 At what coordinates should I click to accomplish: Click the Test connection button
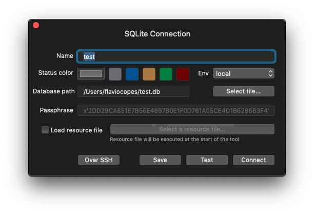[207, 160]
